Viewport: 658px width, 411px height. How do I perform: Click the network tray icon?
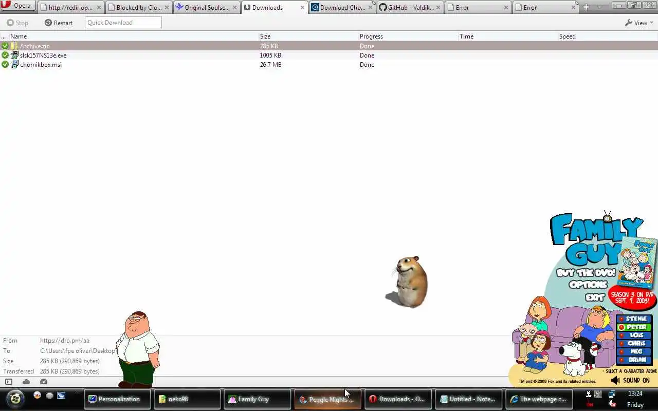612,394
